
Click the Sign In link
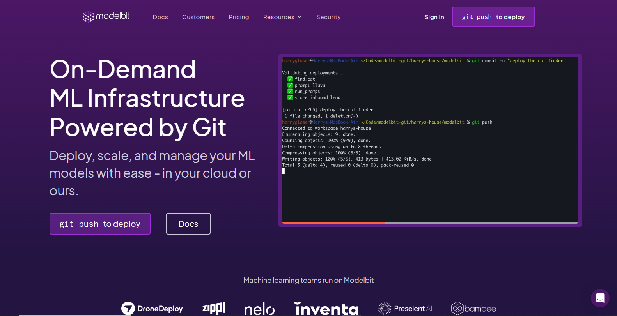pos(434,17)
